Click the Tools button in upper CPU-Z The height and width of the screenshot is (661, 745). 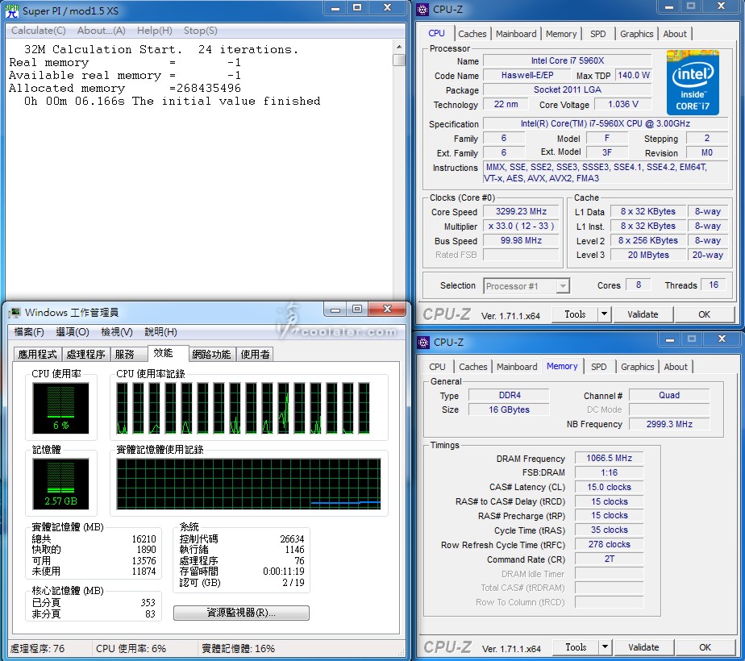[575, 314]
